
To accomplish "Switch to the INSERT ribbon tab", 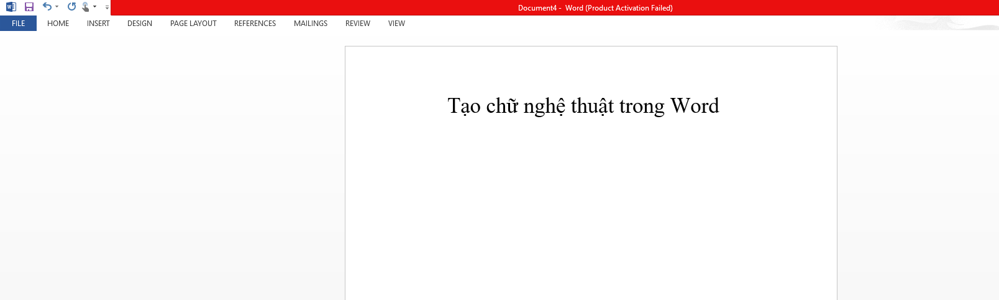I will point(98,23).
